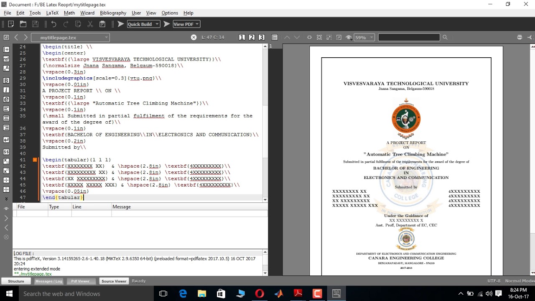Open the Wizard menu
This screenshot has height=301, width=535.
tap(87, 13)
